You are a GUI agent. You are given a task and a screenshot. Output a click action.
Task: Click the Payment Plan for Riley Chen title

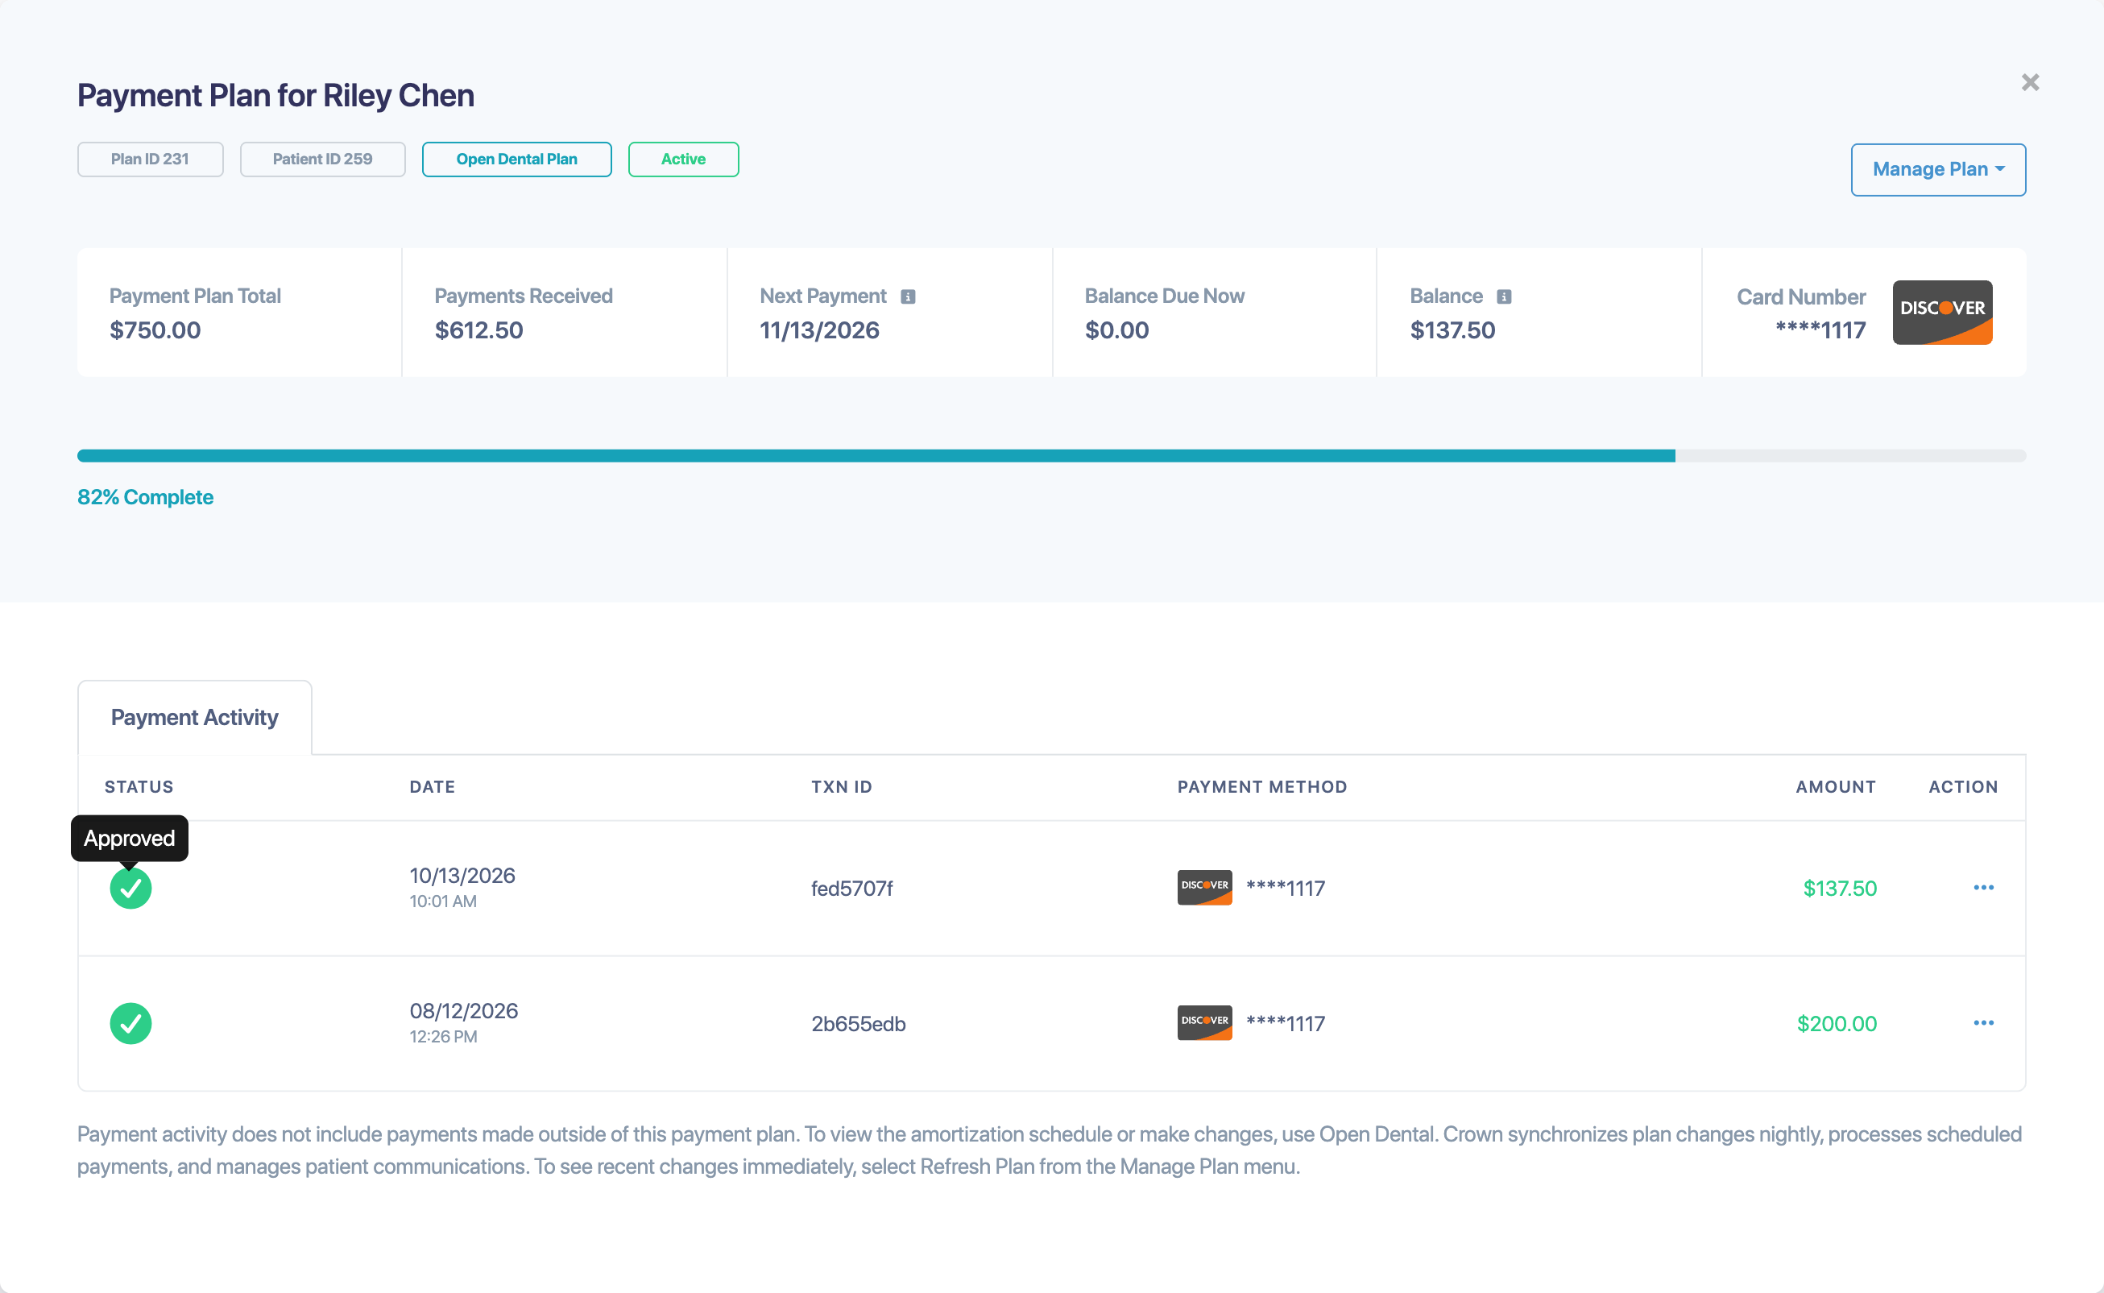[x=275, y=95]
